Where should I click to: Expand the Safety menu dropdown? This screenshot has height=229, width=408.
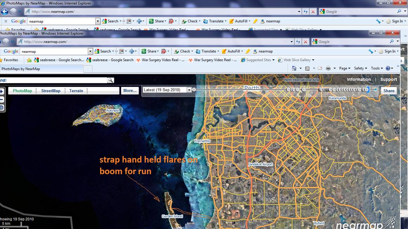click(361, 68)
